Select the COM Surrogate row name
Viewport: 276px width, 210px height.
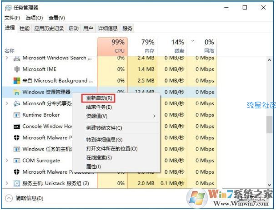click(x=41, y=161)
